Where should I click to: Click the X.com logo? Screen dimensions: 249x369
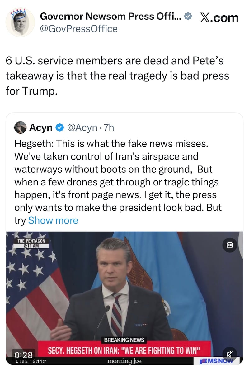(x=220, y=17)
